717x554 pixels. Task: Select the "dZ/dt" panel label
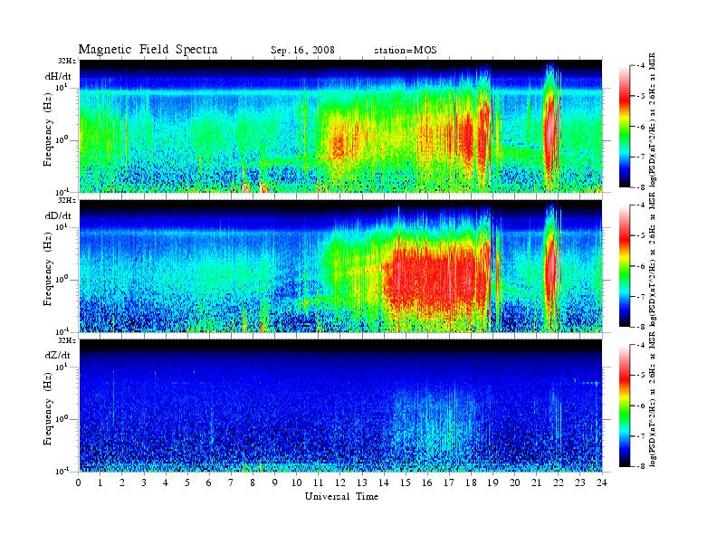pyautogui.click(x=58, y=355)
